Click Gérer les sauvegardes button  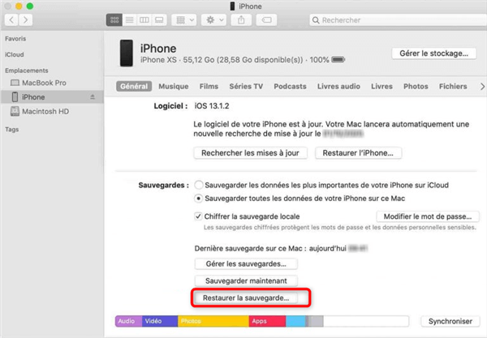pos(246,264)
